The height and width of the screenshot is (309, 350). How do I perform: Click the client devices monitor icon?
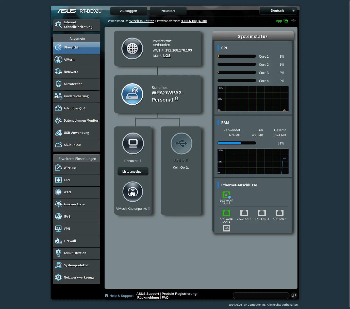coord(133,143)
